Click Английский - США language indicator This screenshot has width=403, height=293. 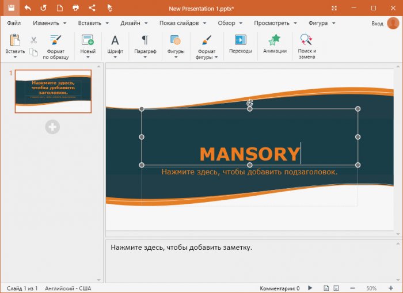click(68, 288)
